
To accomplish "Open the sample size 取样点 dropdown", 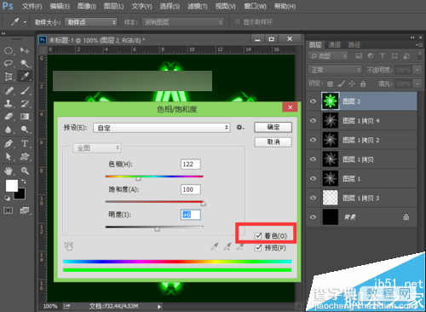I will (91, 22).
